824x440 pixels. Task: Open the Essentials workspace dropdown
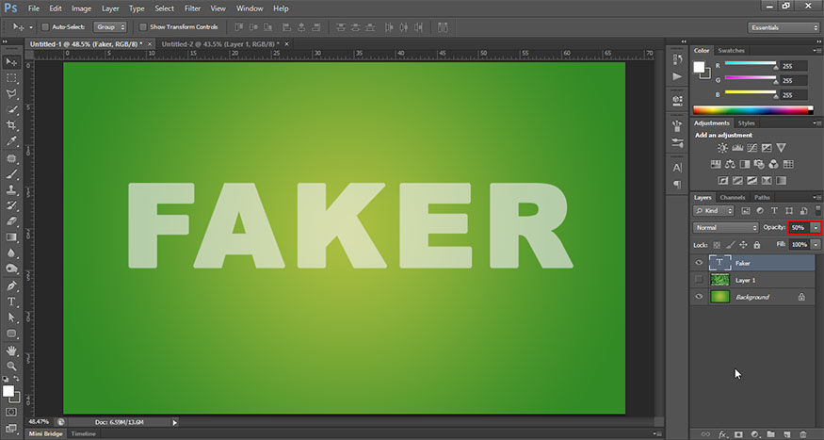(783, 27)
